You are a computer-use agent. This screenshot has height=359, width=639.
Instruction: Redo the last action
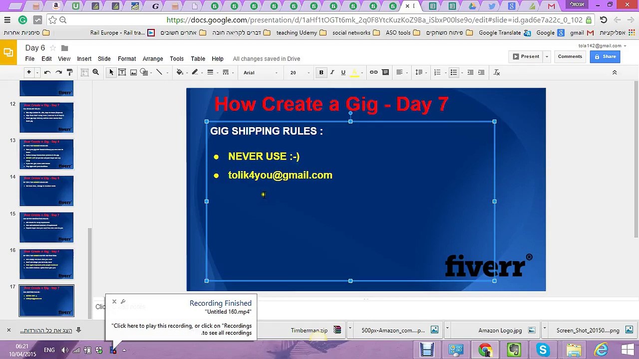tap(58, 72)
